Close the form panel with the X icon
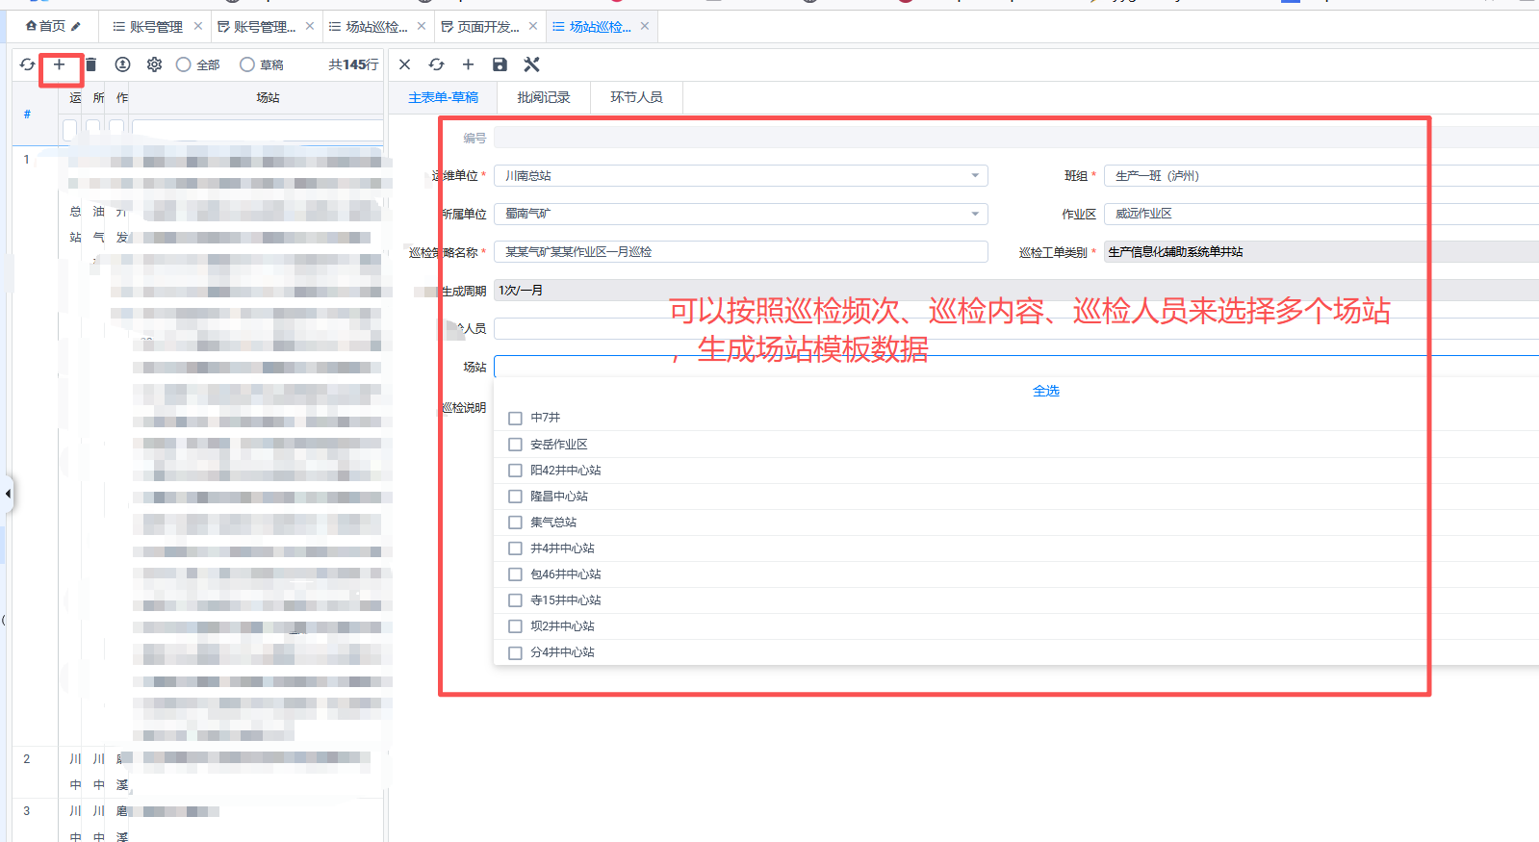 405,64
